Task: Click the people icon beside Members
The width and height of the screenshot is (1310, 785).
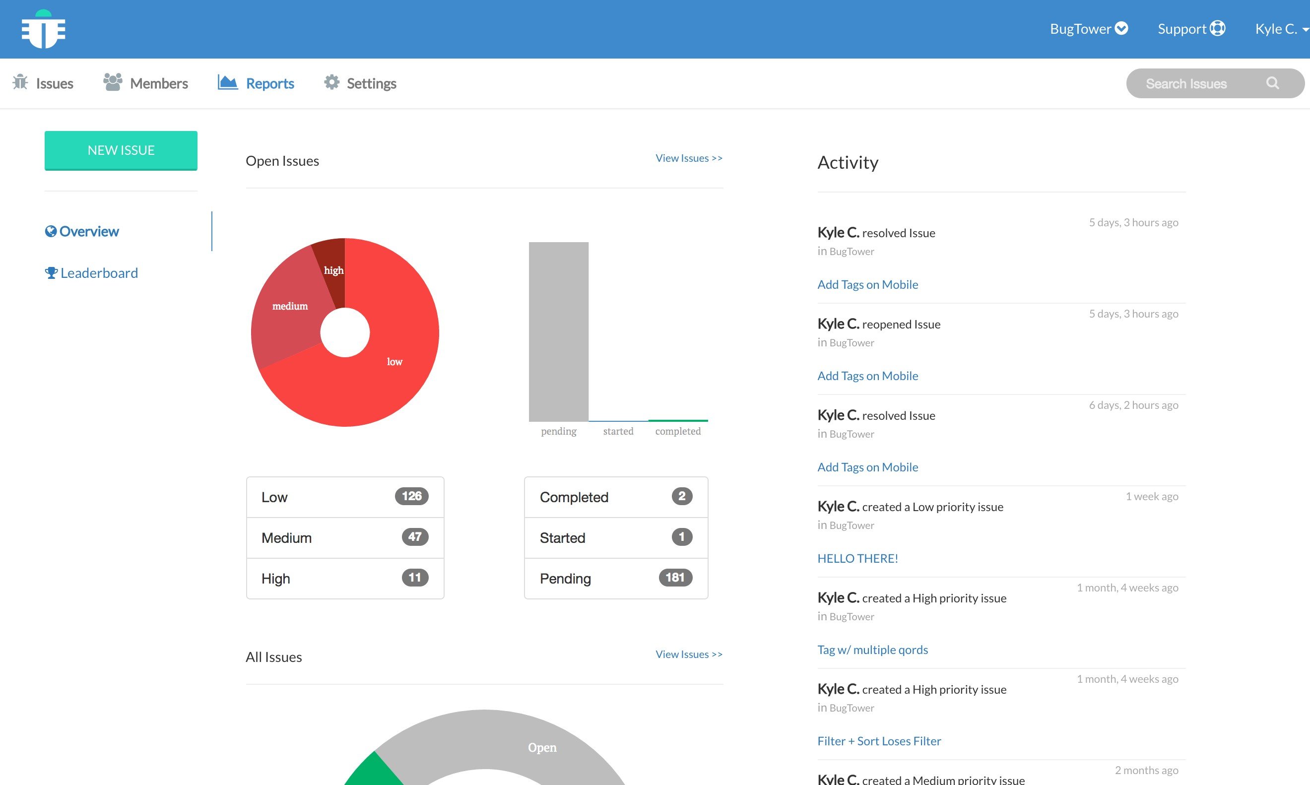Action: tap(113, 82)
